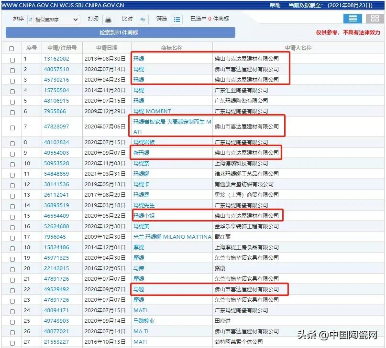This screenshot has height=348, width=386.
Task: Click the 申请日期 column header
Action: pyautogui.click(x=107, y=48)
